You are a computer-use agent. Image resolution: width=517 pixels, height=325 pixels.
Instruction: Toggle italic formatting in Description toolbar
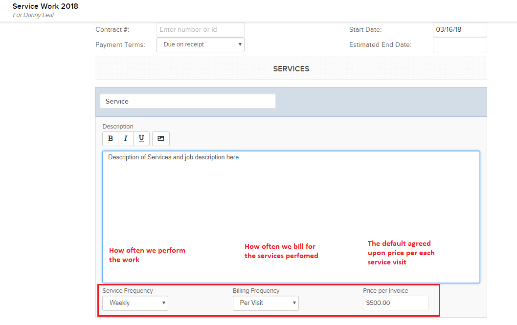126,138
